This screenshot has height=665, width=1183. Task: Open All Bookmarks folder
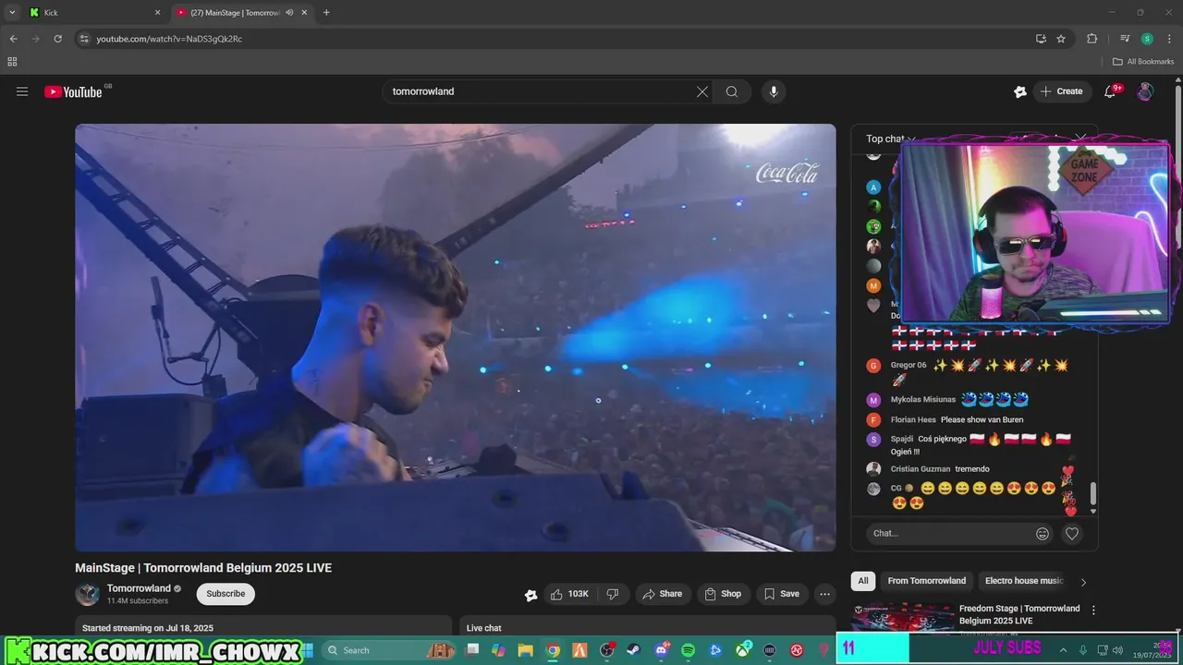click(x=1143, y=62)
